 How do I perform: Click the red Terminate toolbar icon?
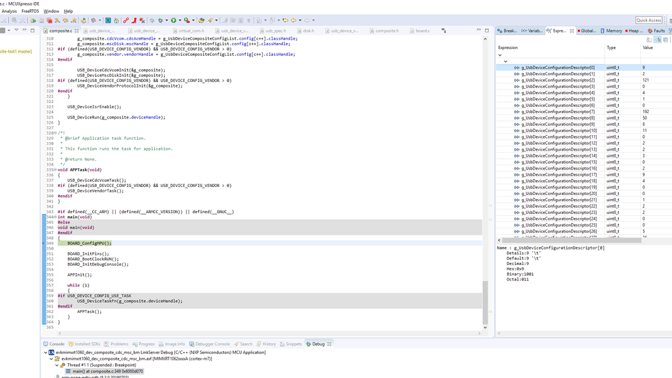pyautogui.click(x=49, y=21)
